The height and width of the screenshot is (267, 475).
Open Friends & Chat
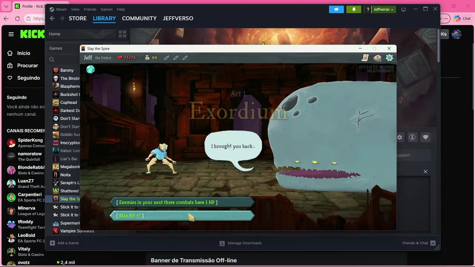tap(419, 243)
